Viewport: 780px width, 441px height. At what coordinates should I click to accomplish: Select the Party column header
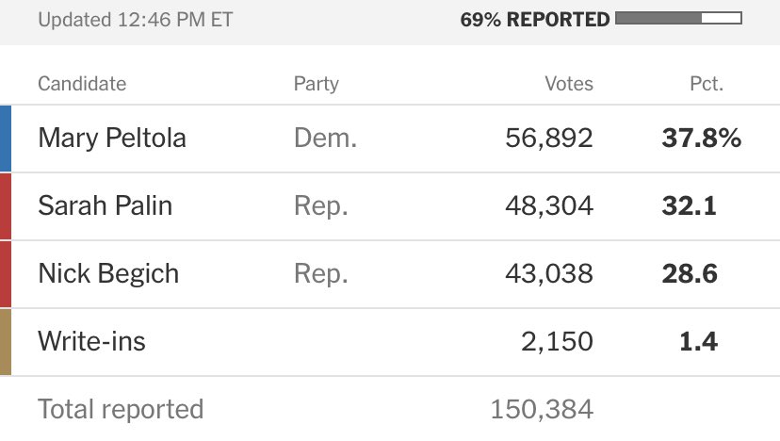coord(317,84)
